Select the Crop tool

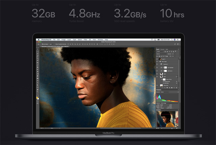pos(37,58)
